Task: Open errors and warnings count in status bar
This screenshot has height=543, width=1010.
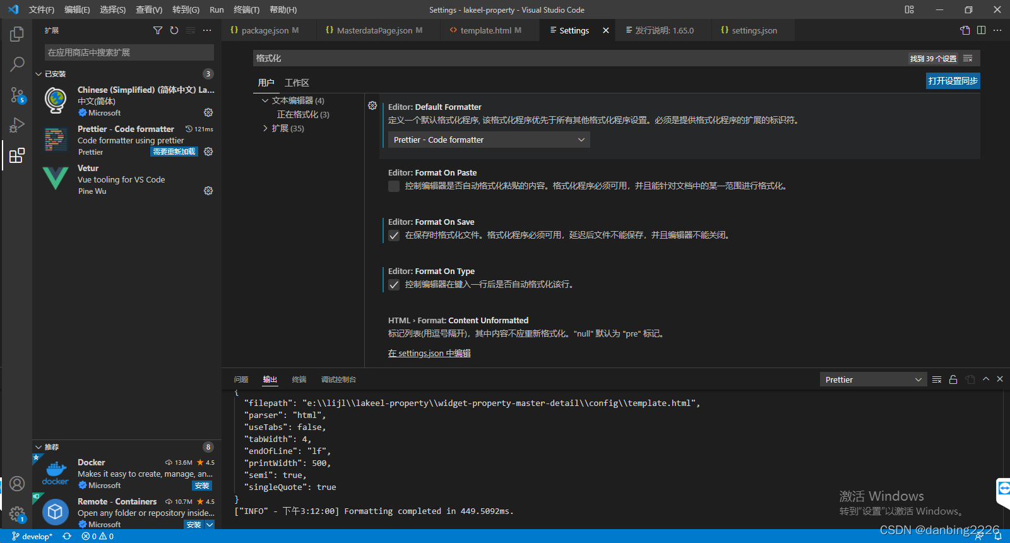Action: coord(97,536)
